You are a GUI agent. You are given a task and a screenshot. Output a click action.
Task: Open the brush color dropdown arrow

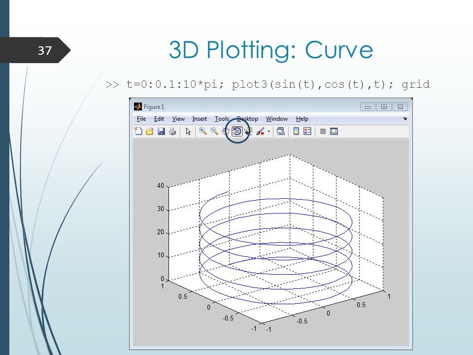(269, 131)
